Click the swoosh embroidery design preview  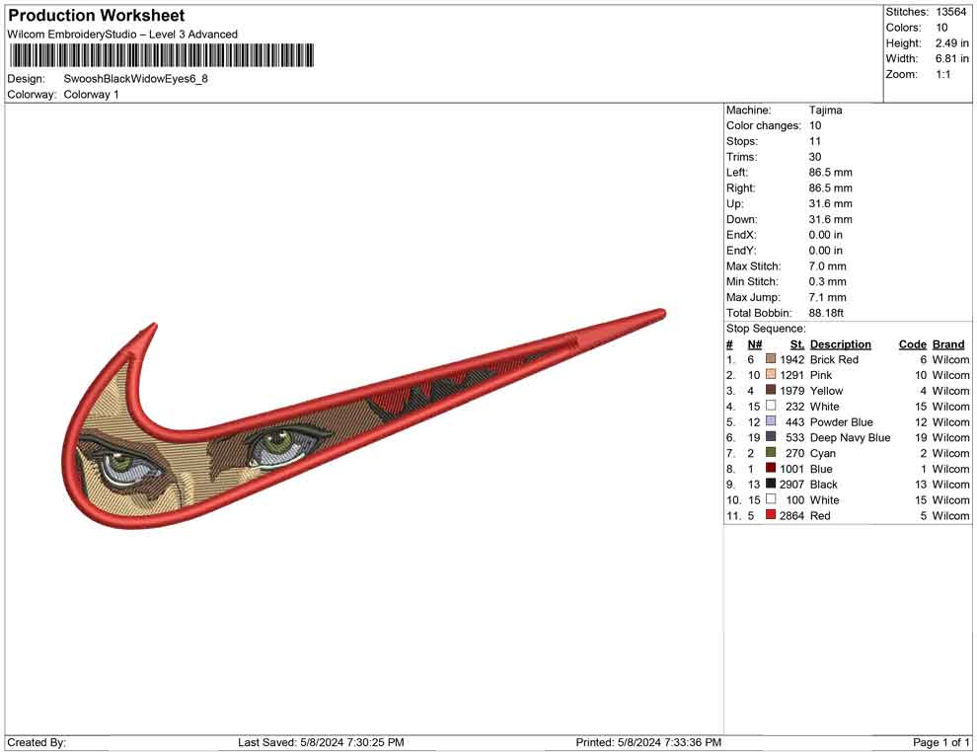(364, 418)
